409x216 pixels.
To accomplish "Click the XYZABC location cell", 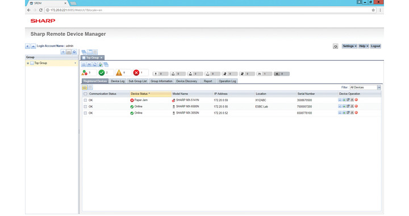I will 261,100.
